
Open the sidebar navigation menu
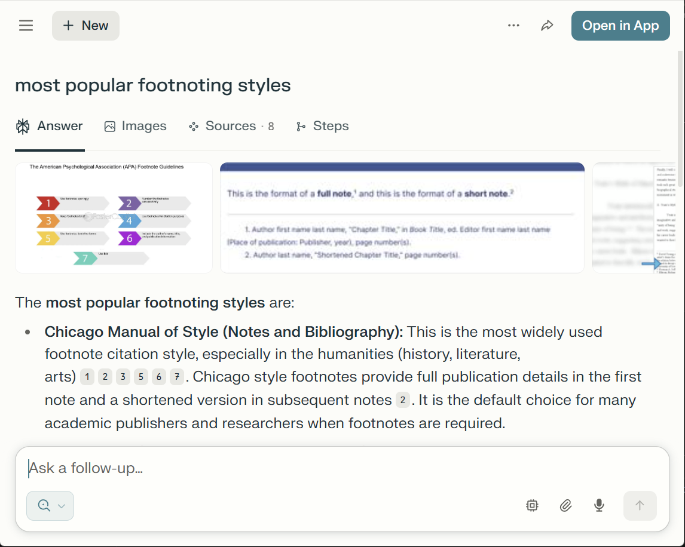(x=26, y=25)
